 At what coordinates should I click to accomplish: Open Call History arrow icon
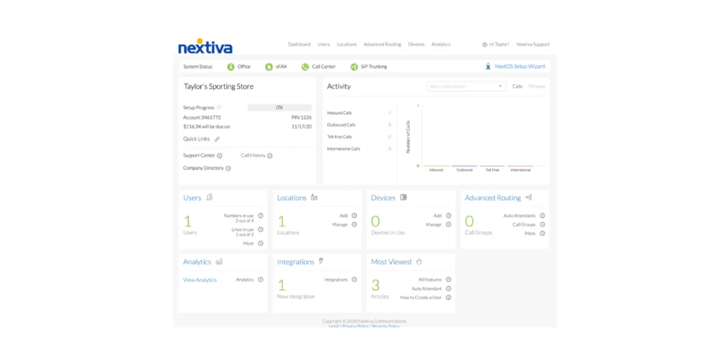point(270,156)
